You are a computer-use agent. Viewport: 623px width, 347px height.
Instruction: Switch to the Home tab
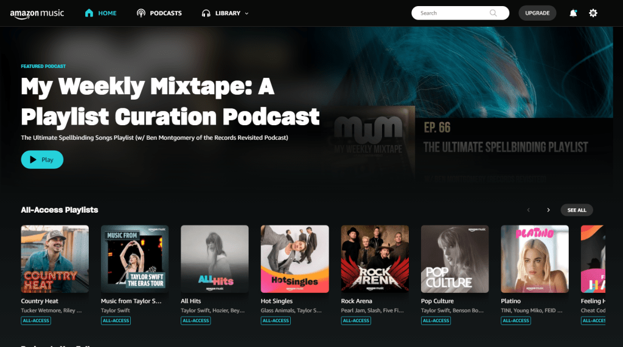pyautogui.click(x=107, y=13)
